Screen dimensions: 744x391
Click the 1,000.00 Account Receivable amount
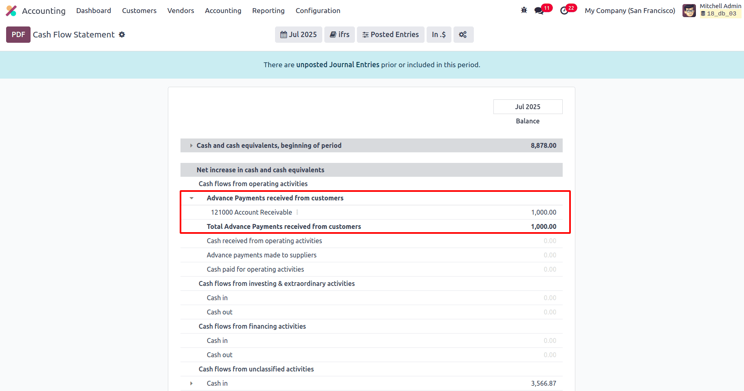coord(544,212)
